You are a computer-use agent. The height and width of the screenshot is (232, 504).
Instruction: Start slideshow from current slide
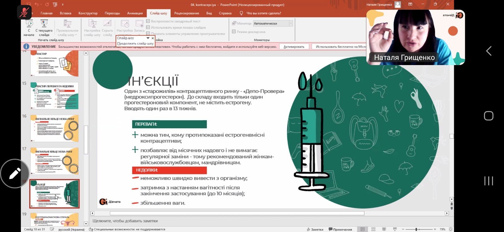tap(44, 28)
